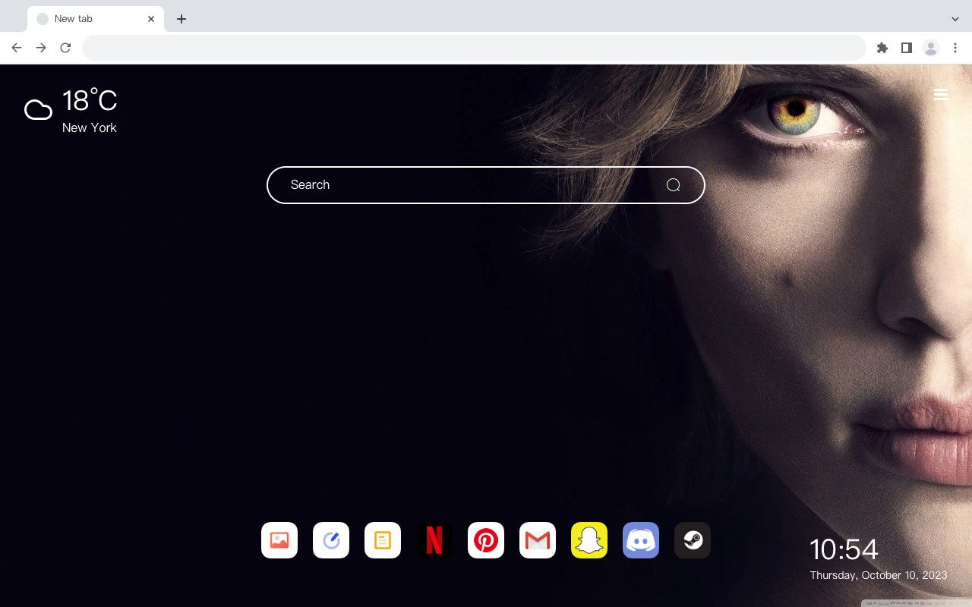
Task: Launch the Pinterest shortcut
Action: (x=486, y=540)
